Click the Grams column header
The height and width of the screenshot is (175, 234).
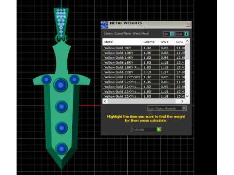pyautogui.click(x=150, y=42)
